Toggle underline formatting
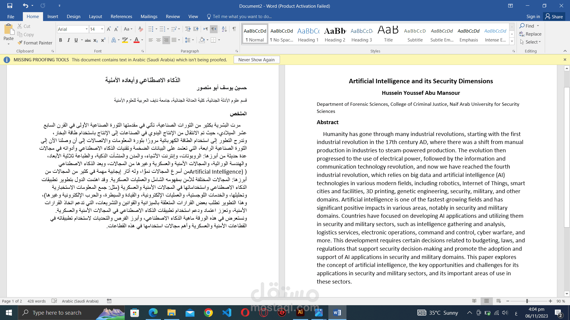The image size is (570, 320). coord(76,40)
